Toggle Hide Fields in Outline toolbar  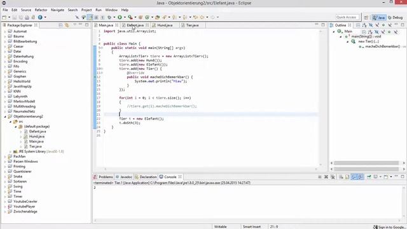(x=371, y=25)
